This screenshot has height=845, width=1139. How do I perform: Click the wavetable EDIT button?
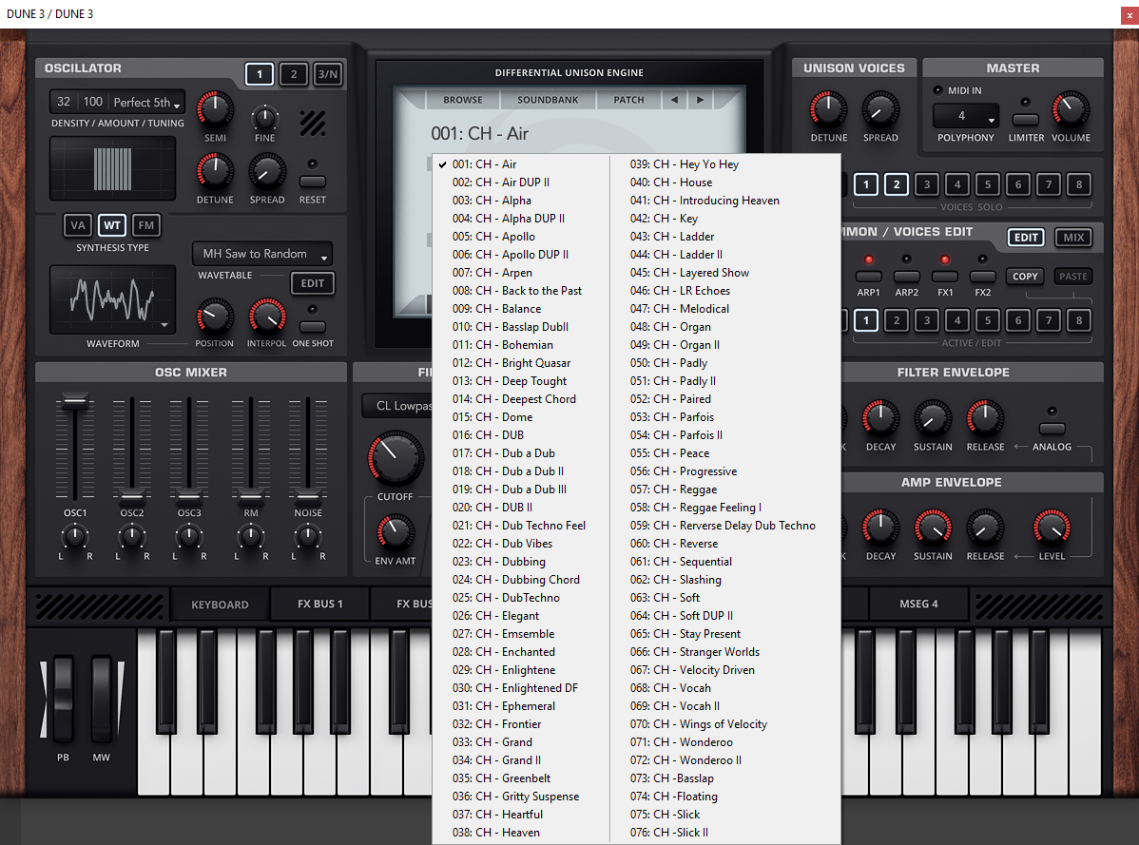coord(313,283)
